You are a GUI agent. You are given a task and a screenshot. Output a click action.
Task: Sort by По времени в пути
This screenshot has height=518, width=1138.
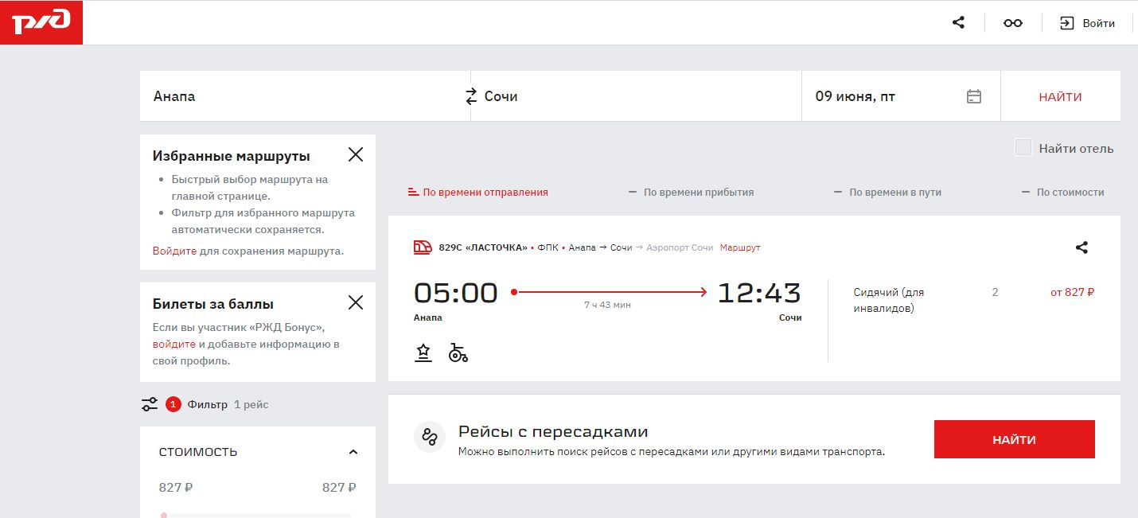point(887,192)
